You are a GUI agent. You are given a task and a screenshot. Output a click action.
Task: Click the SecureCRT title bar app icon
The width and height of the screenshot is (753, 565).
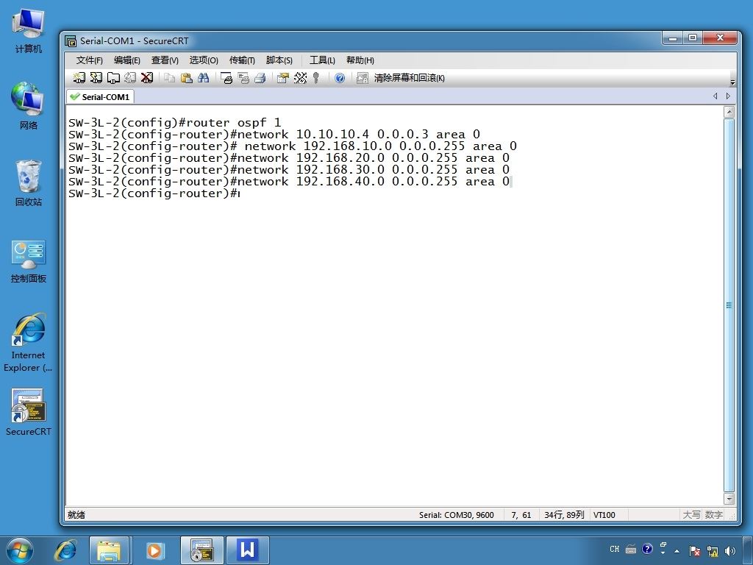coord(71,41)
